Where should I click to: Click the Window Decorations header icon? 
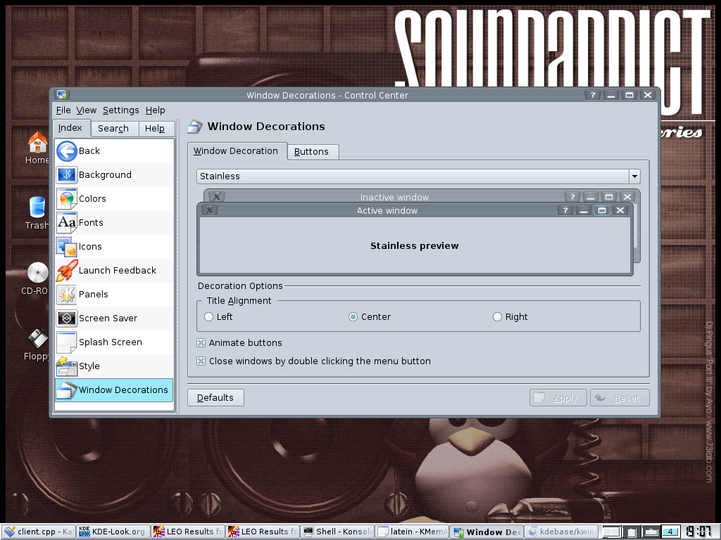coord(195,127)
